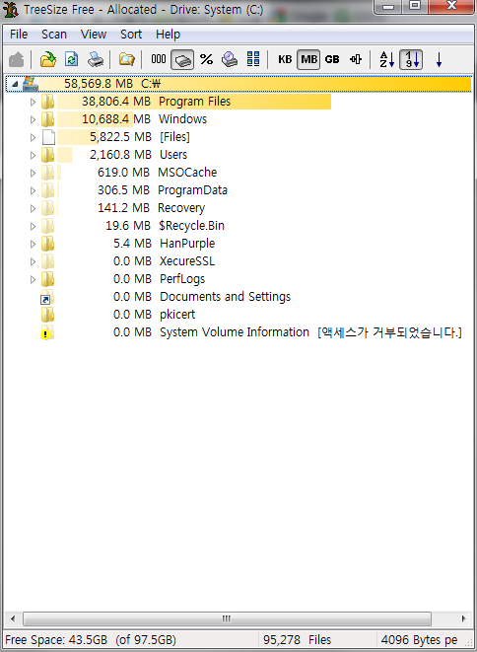Screen dimensions: 477x652
Task: Sort by name with A-Z icon
Action: (387, 59)
